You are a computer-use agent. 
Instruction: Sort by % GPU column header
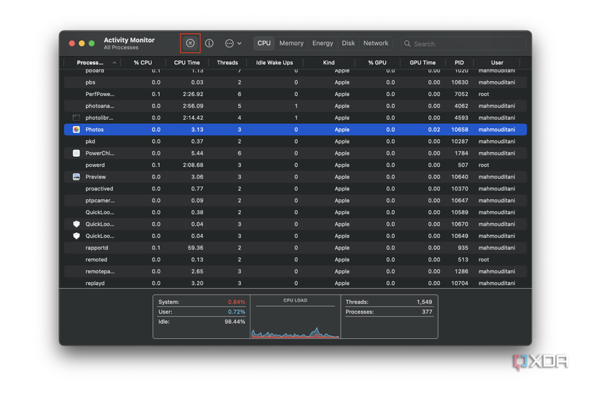(x=378, y=62)
